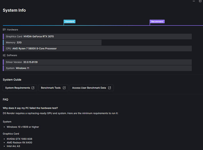The width and height of the screenshot is (203, 150).
Task: Maximize the window
Action: (x=200, y=1)
